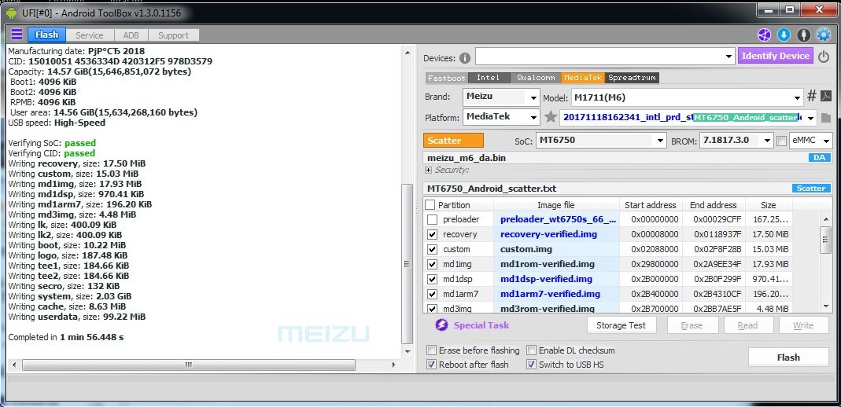
Task: Click the Devices info icon
Action: click(464, 58)
